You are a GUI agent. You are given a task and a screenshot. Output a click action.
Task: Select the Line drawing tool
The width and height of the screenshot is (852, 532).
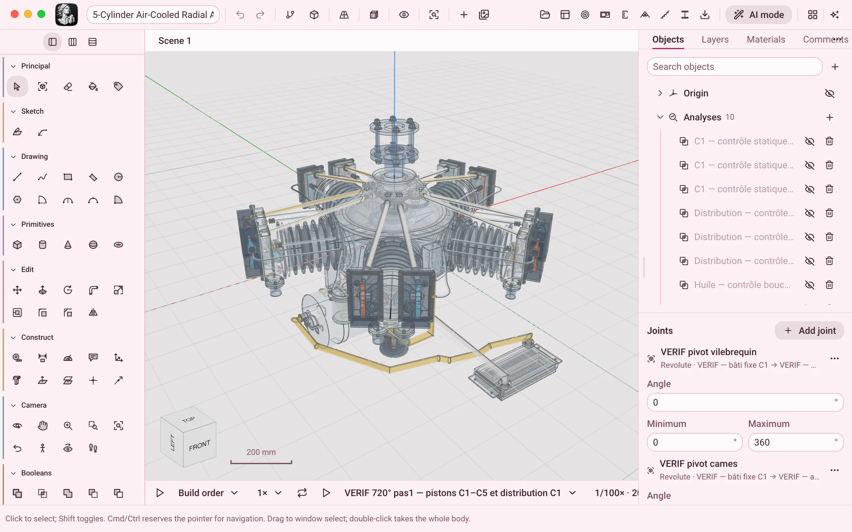[x=17, y=177]
